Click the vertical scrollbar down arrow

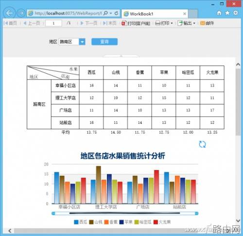(238, 220)
